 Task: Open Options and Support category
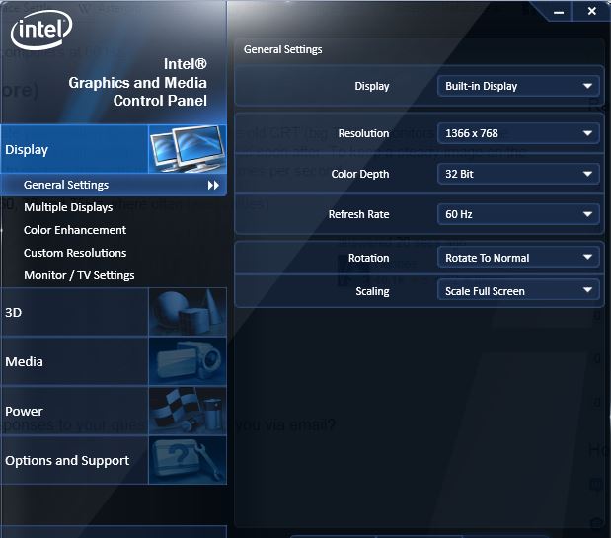[x=114, y=460]
